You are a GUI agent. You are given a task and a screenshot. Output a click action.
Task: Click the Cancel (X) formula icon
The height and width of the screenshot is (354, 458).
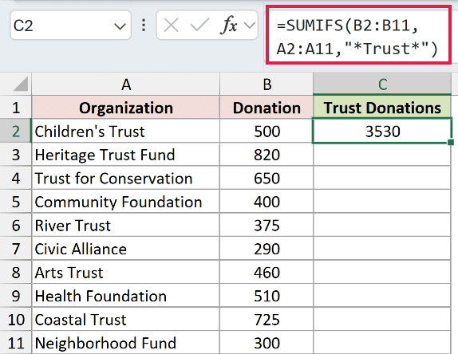pos(172,25)
